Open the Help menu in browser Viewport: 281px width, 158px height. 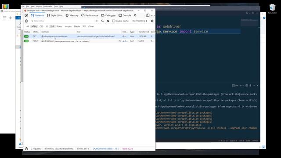pos(61,7)
